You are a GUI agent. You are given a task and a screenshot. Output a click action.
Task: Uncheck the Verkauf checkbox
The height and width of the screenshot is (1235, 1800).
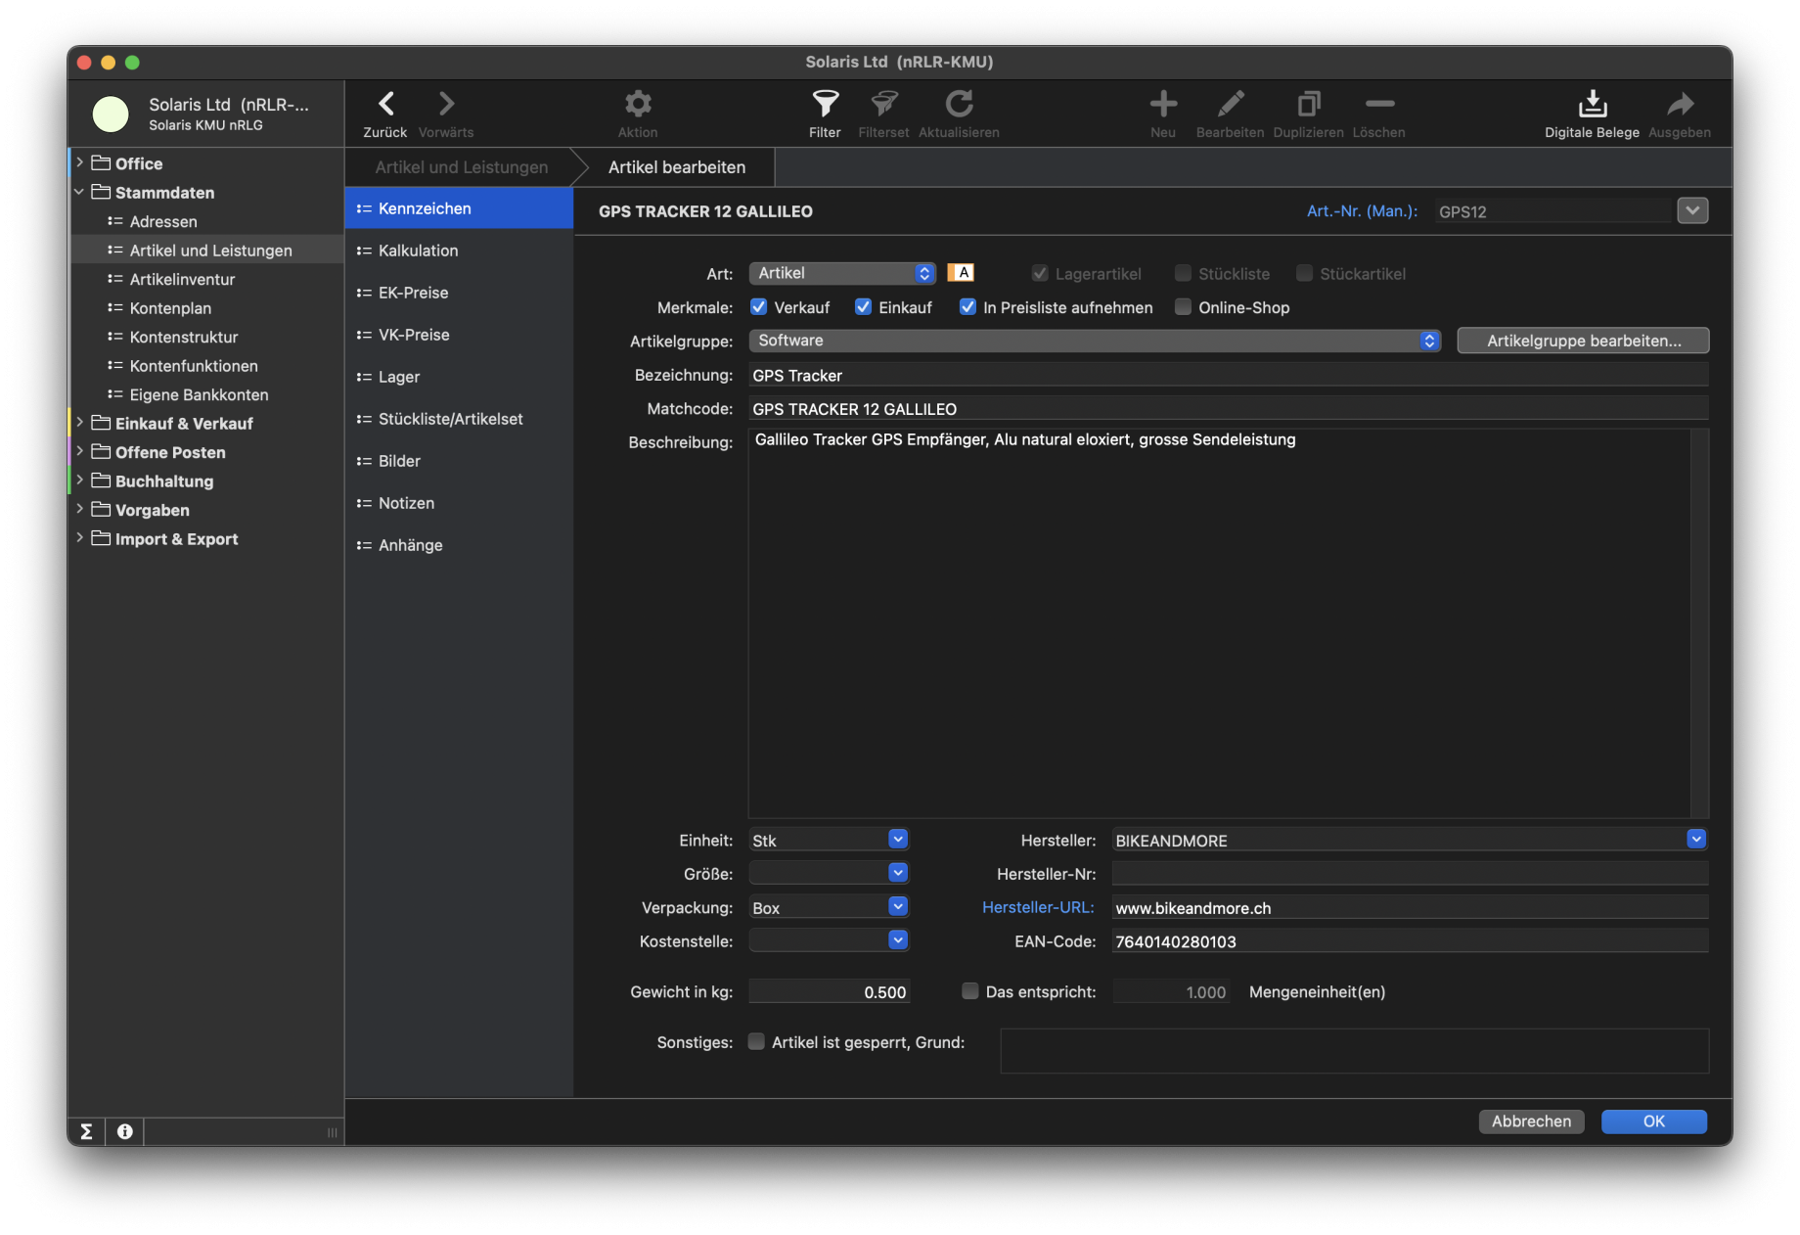(758, 307)
